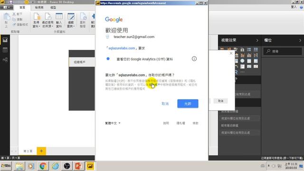Click the blue 允許 (Allow) button

click(188, 104)
